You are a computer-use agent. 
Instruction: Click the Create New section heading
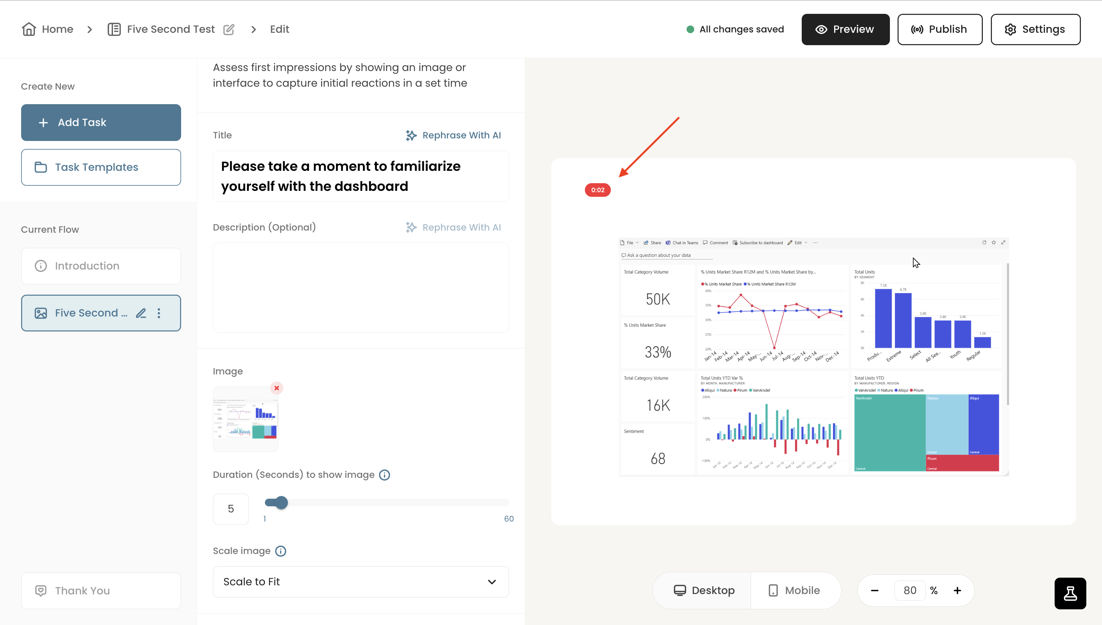pyautogui.click(x=48, y=86)
